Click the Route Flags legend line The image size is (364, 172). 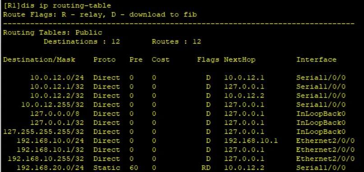point(100,14)
